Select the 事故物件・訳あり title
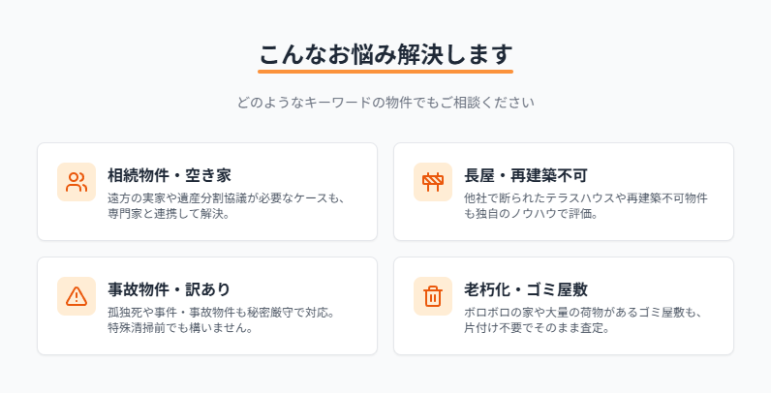This screenshot has height=393, width=771. 169,289
